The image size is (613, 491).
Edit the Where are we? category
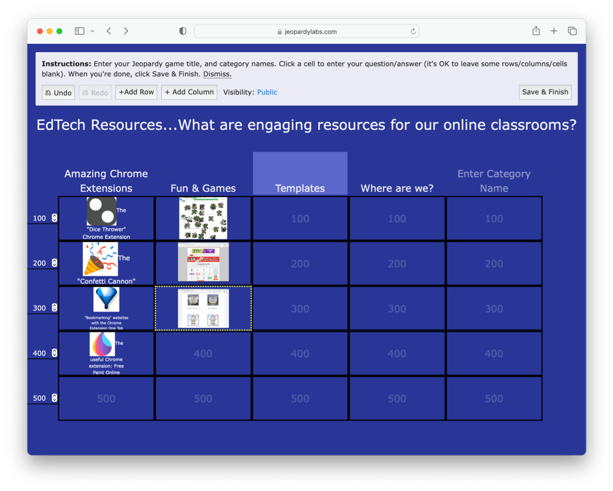(x=397, y=188)
